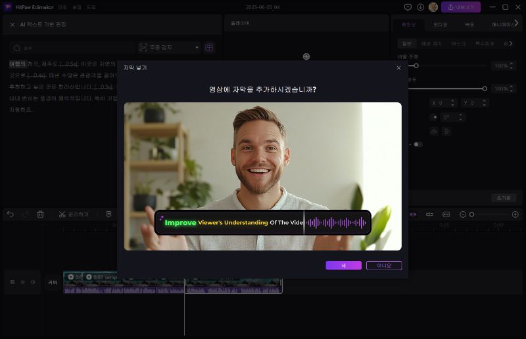526x339 pixels.
Task: Click the opacity slider handle
Action: point(485,89)
